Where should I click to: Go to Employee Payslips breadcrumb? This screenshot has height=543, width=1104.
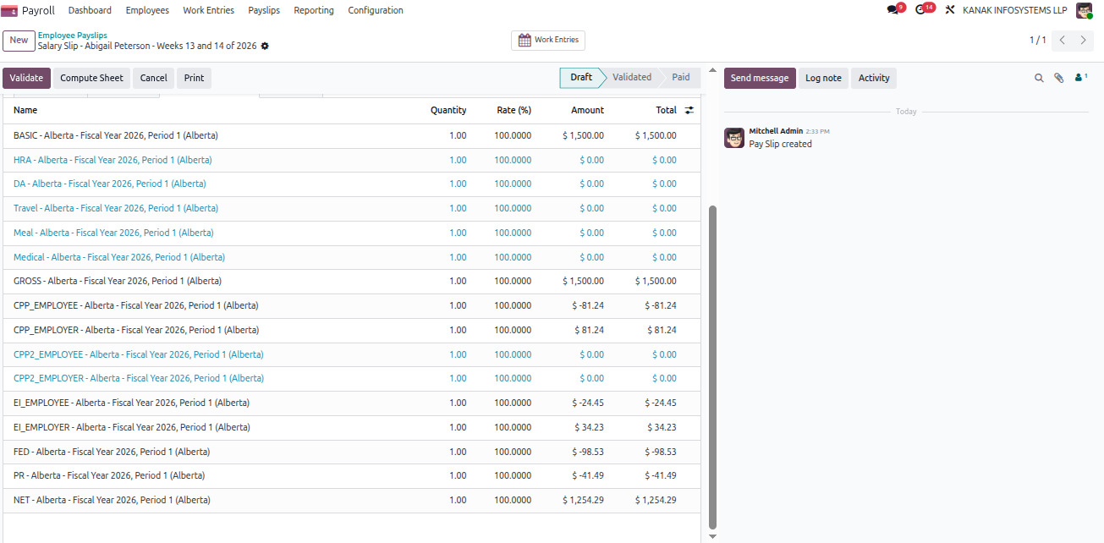point(73,36)
